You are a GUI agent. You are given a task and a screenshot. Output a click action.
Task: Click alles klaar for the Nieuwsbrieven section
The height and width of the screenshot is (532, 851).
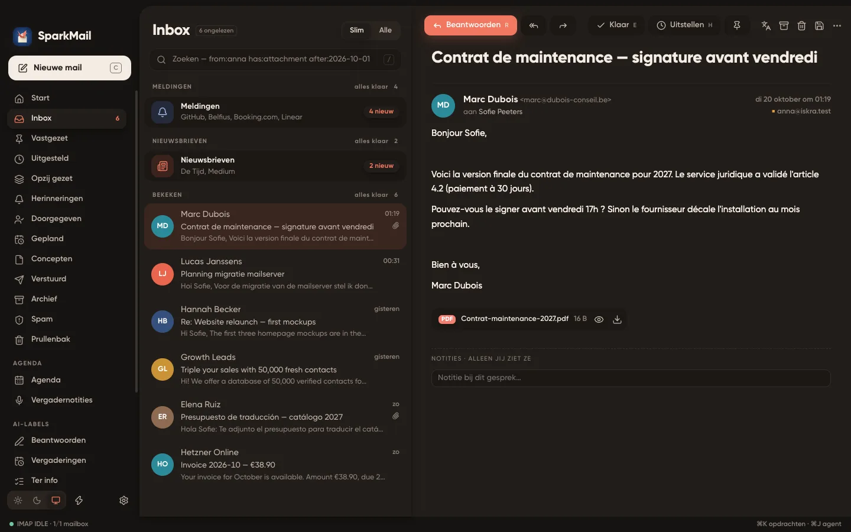(x=371, y=141)
